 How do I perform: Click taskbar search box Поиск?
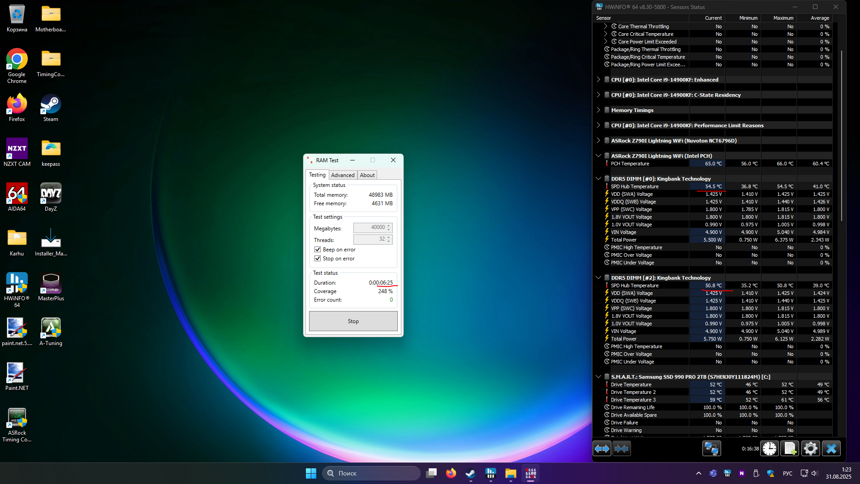point(371,473)
